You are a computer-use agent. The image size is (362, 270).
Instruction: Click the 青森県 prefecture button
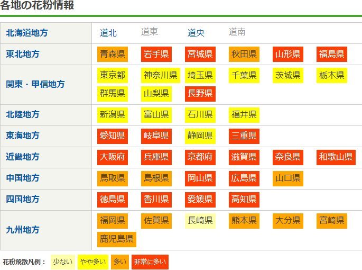click(112, 54)
